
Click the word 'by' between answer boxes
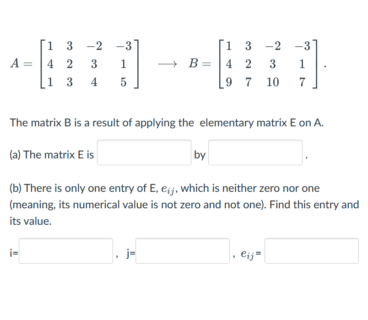click(x=200, y=154)
